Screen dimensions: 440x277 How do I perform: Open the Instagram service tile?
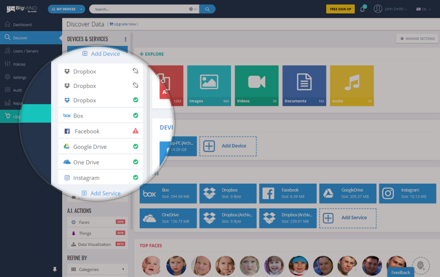407,193
